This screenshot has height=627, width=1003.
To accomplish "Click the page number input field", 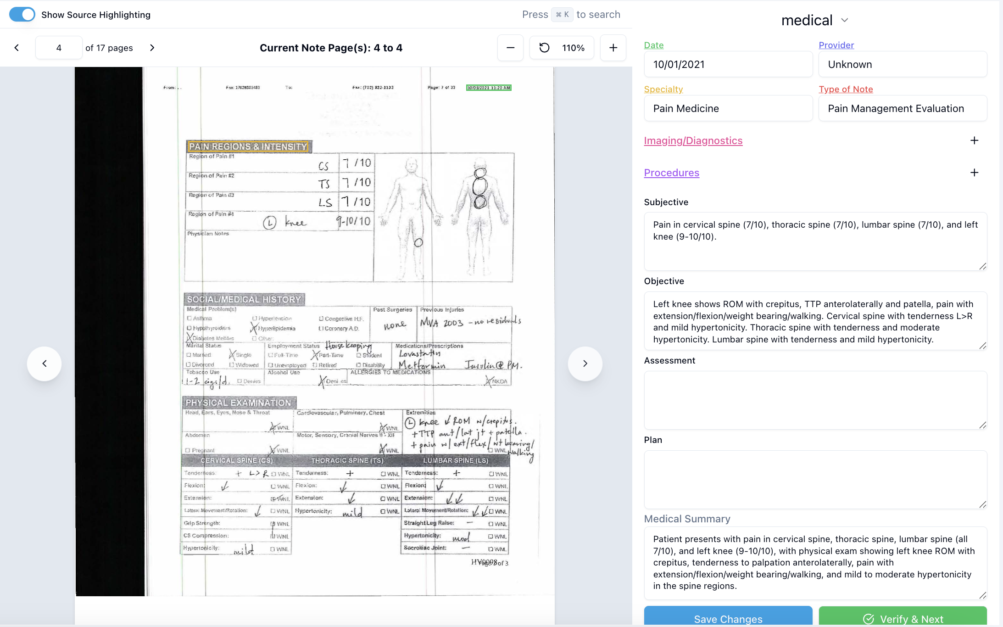I will pyautogui.click(x=59, y=48).
